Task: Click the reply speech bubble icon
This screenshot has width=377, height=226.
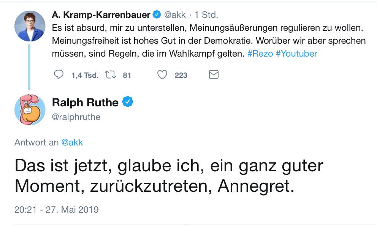Action: tap(59, 75)
